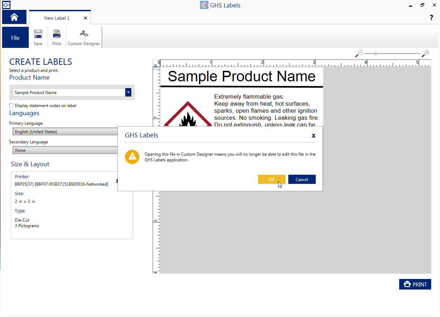The width and height of the screenshot is (440, 317).
Task: Open help with the question mark icon
Action: 431,18
